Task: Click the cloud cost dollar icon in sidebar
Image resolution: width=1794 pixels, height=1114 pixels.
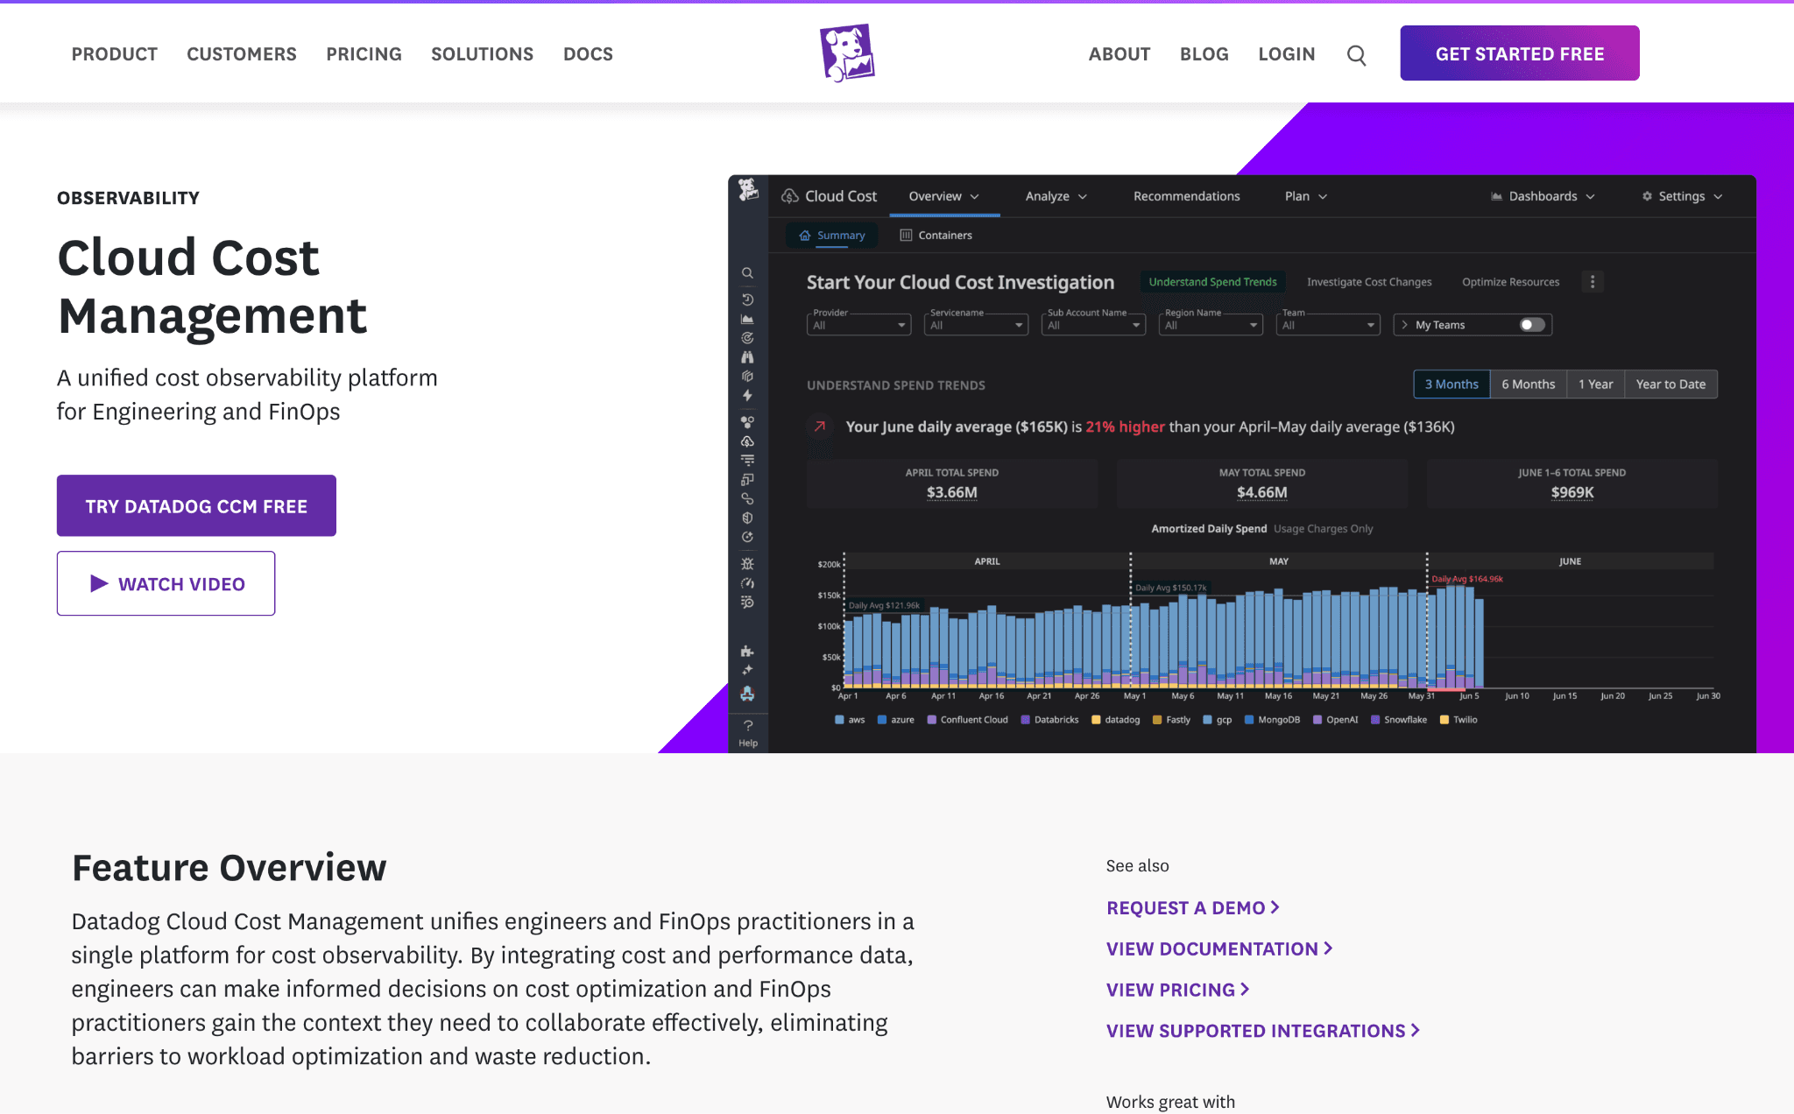Action: point(747,441)
